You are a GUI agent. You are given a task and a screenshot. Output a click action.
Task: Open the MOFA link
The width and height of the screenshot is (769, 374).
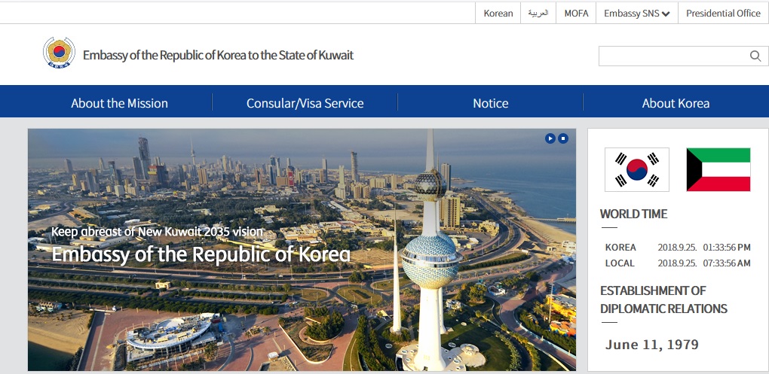[x=576, y=14]
